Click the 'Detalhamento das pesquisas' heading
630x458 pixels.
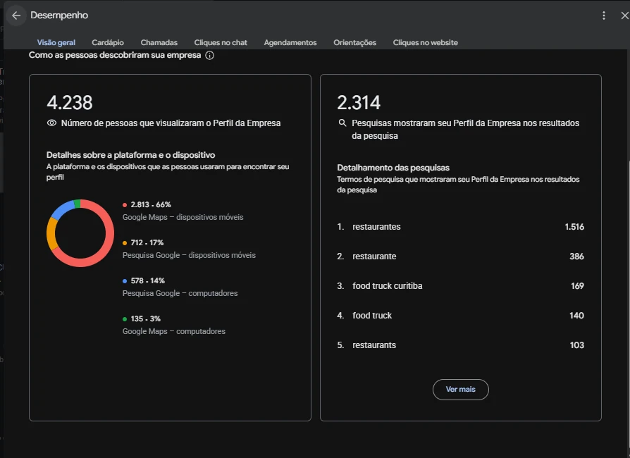(x=393, y=168)
